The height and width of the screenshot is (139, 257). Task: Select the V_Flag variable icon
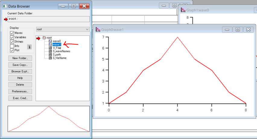50,48
